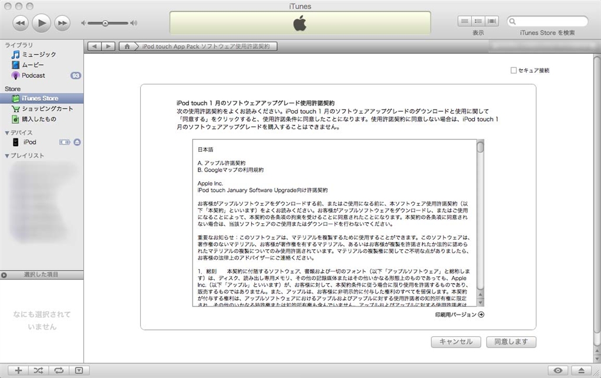Click the iPod touch App Pack breadcrumb

click(x=206, y=46)
